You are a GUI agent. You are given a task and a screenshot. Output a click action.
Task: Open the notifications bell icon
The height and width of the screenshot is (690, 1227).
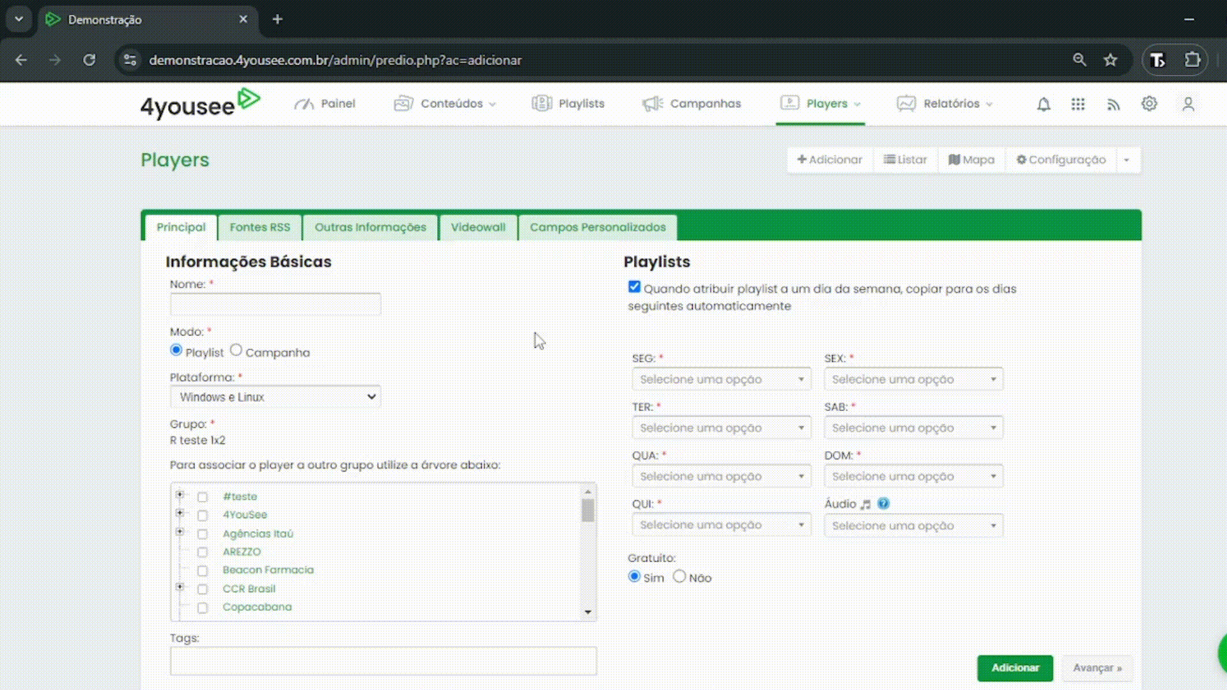(1043, 104)
